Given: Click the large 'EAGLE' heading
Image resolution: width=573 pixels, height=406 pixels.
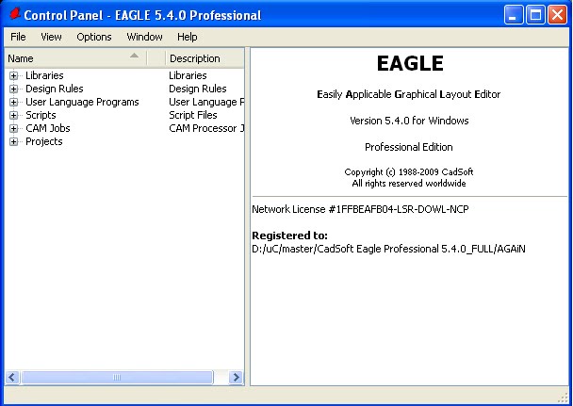Looking at the screenshot, I should [x=410, y=63].
